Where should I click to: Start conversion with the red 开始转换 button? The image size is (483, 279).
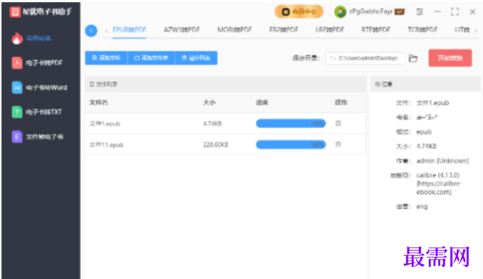click(x=450, y=58)
